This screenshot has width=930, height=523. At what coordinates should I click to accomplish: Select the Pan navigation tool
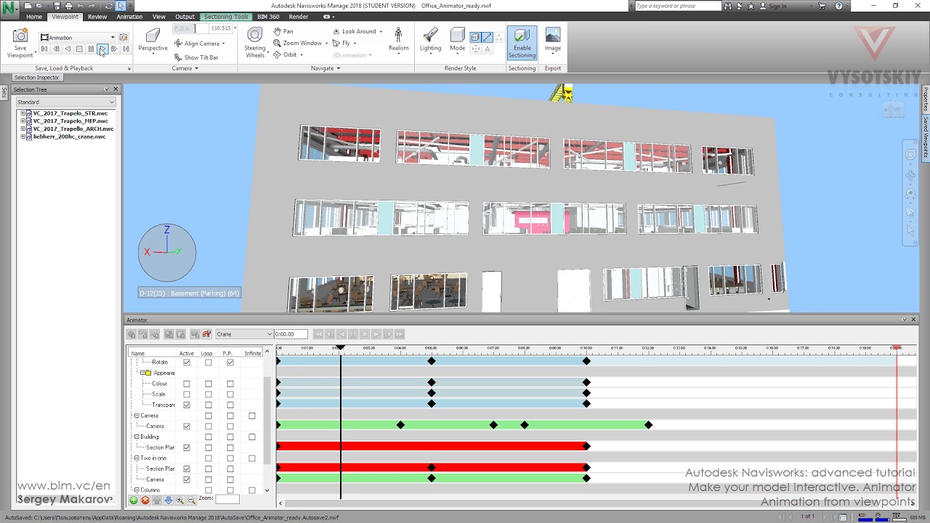point(283,31)
